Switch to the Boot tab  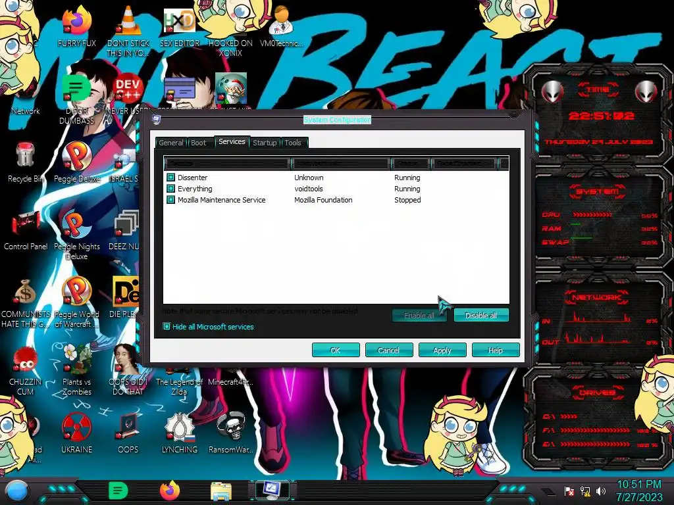198,143
